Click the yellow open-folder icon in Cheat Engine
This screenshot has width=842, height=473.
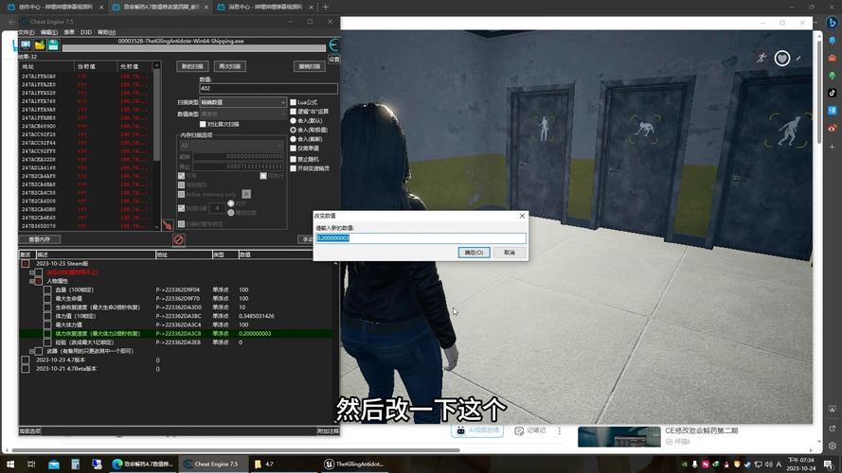tap(40, 45)
